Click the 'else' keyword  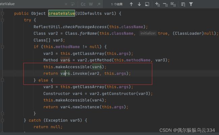pyautogui.click(x=43, y=80)
